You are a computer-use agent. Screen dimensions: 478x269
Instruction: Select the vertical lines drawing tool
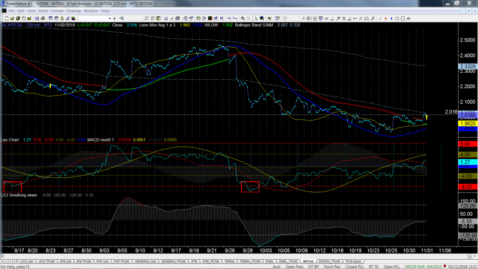tap(309, 18)
